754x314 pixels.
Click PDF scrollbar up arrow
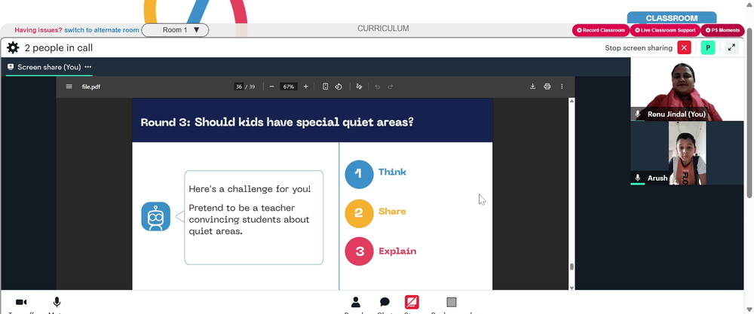pos(572,101)
